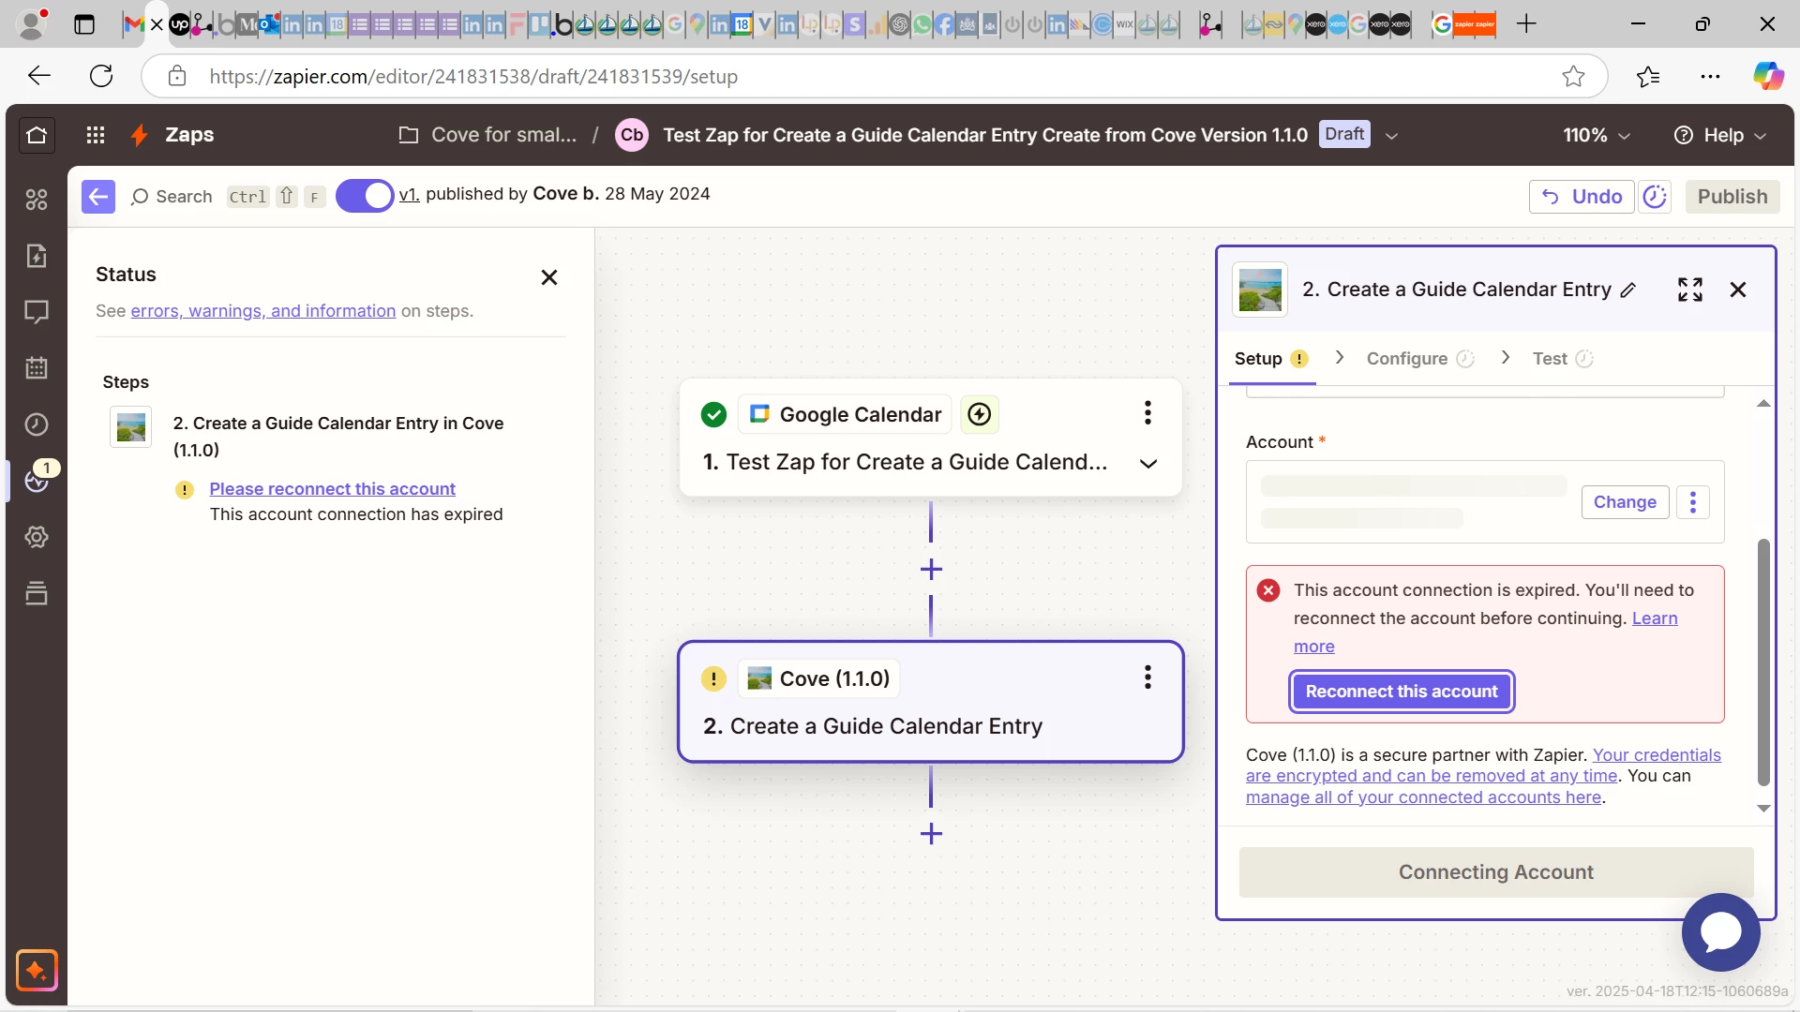Open the version history clock icon

coord(1655,197)
